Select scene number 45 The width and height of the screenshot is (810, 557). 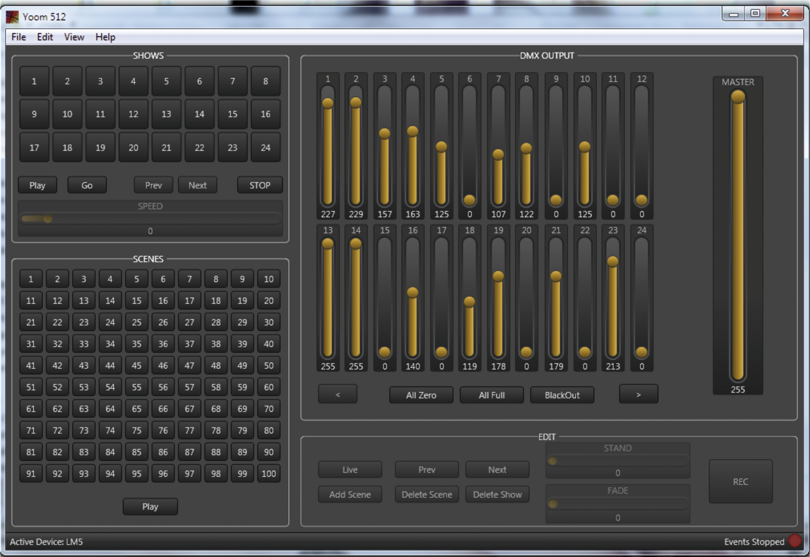pos(136,366)
